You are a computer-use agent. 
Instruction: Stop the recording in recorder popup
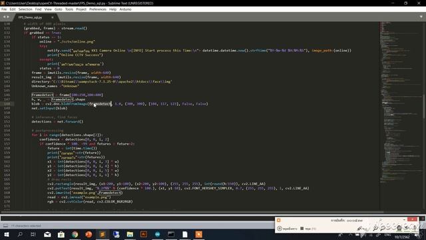pos(308,229)
